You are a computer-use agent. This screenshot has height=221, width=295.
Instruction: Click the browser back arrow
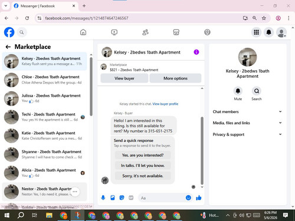point(6,18)
